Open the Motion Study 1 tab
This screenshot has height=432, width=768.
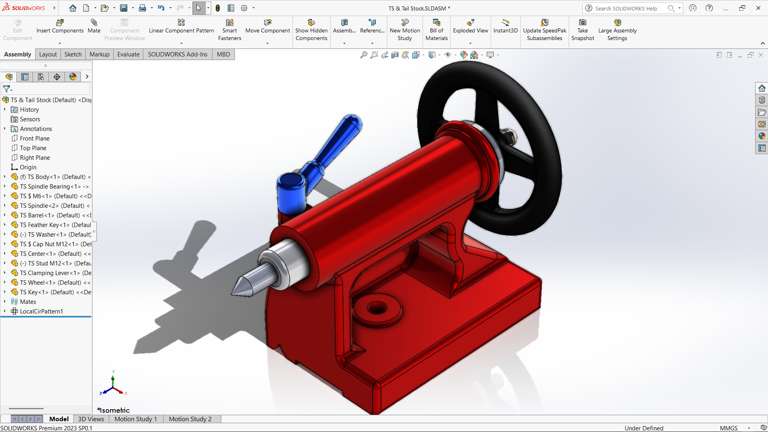tap(136, 419)
